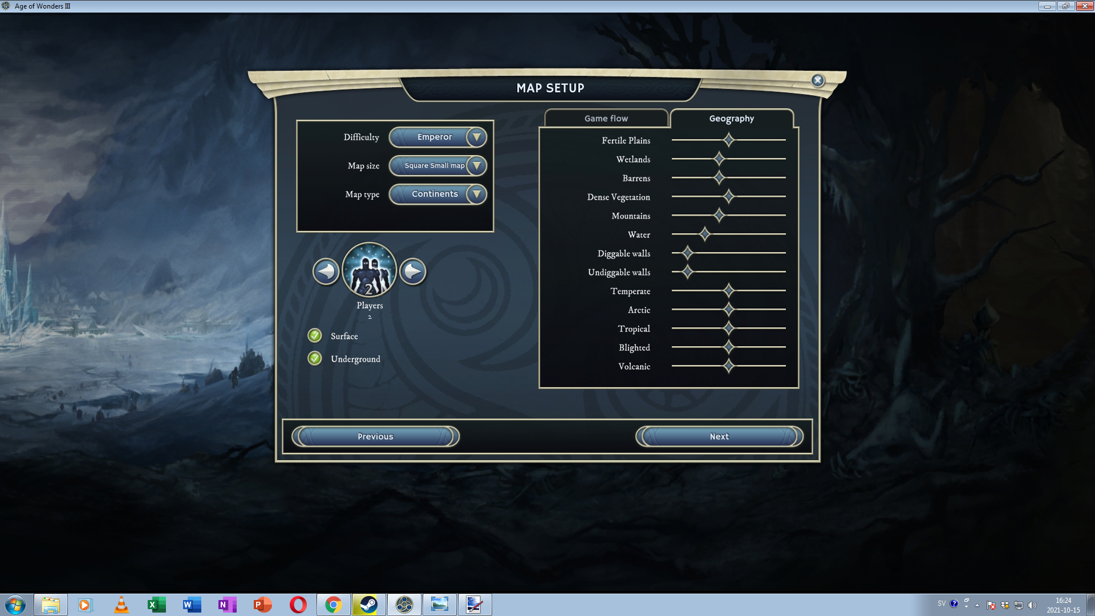The width and height of the screenshot is (1095, 616).
Task: Click the Dense Vegetation slider handle
Action: 729,196
